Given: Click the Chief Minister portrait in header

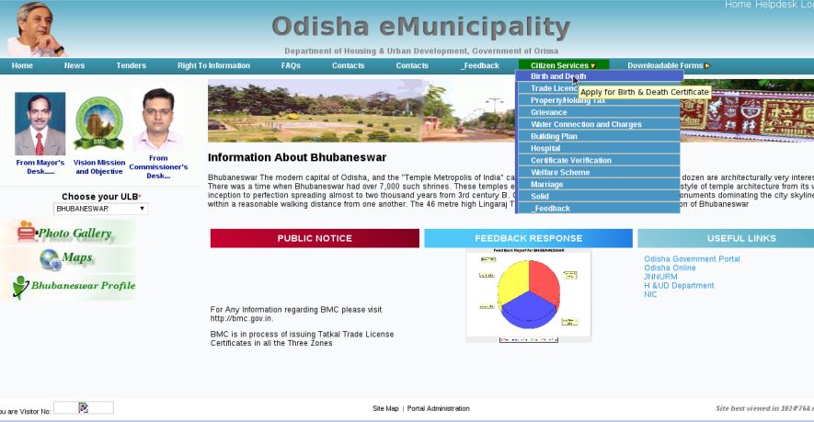Looking at the screenshot, I should (x=38, y=29).
